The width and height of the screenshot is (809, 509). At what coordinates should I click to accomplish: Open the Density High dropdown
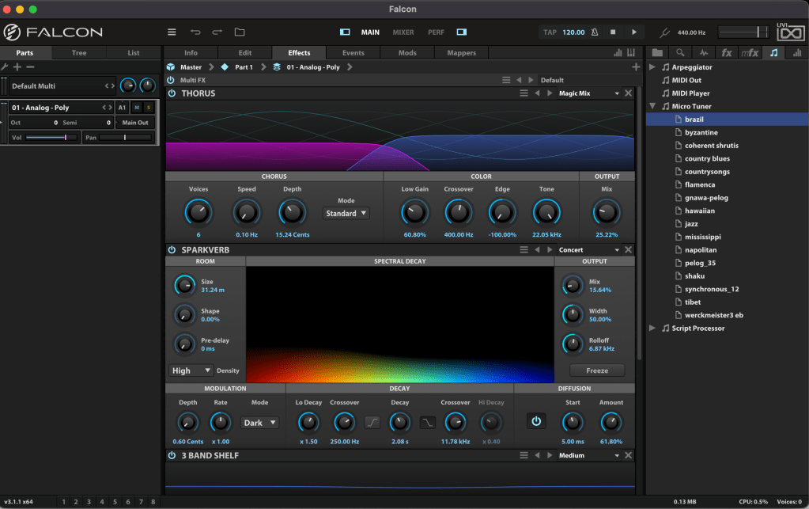(x=191, y=370)
